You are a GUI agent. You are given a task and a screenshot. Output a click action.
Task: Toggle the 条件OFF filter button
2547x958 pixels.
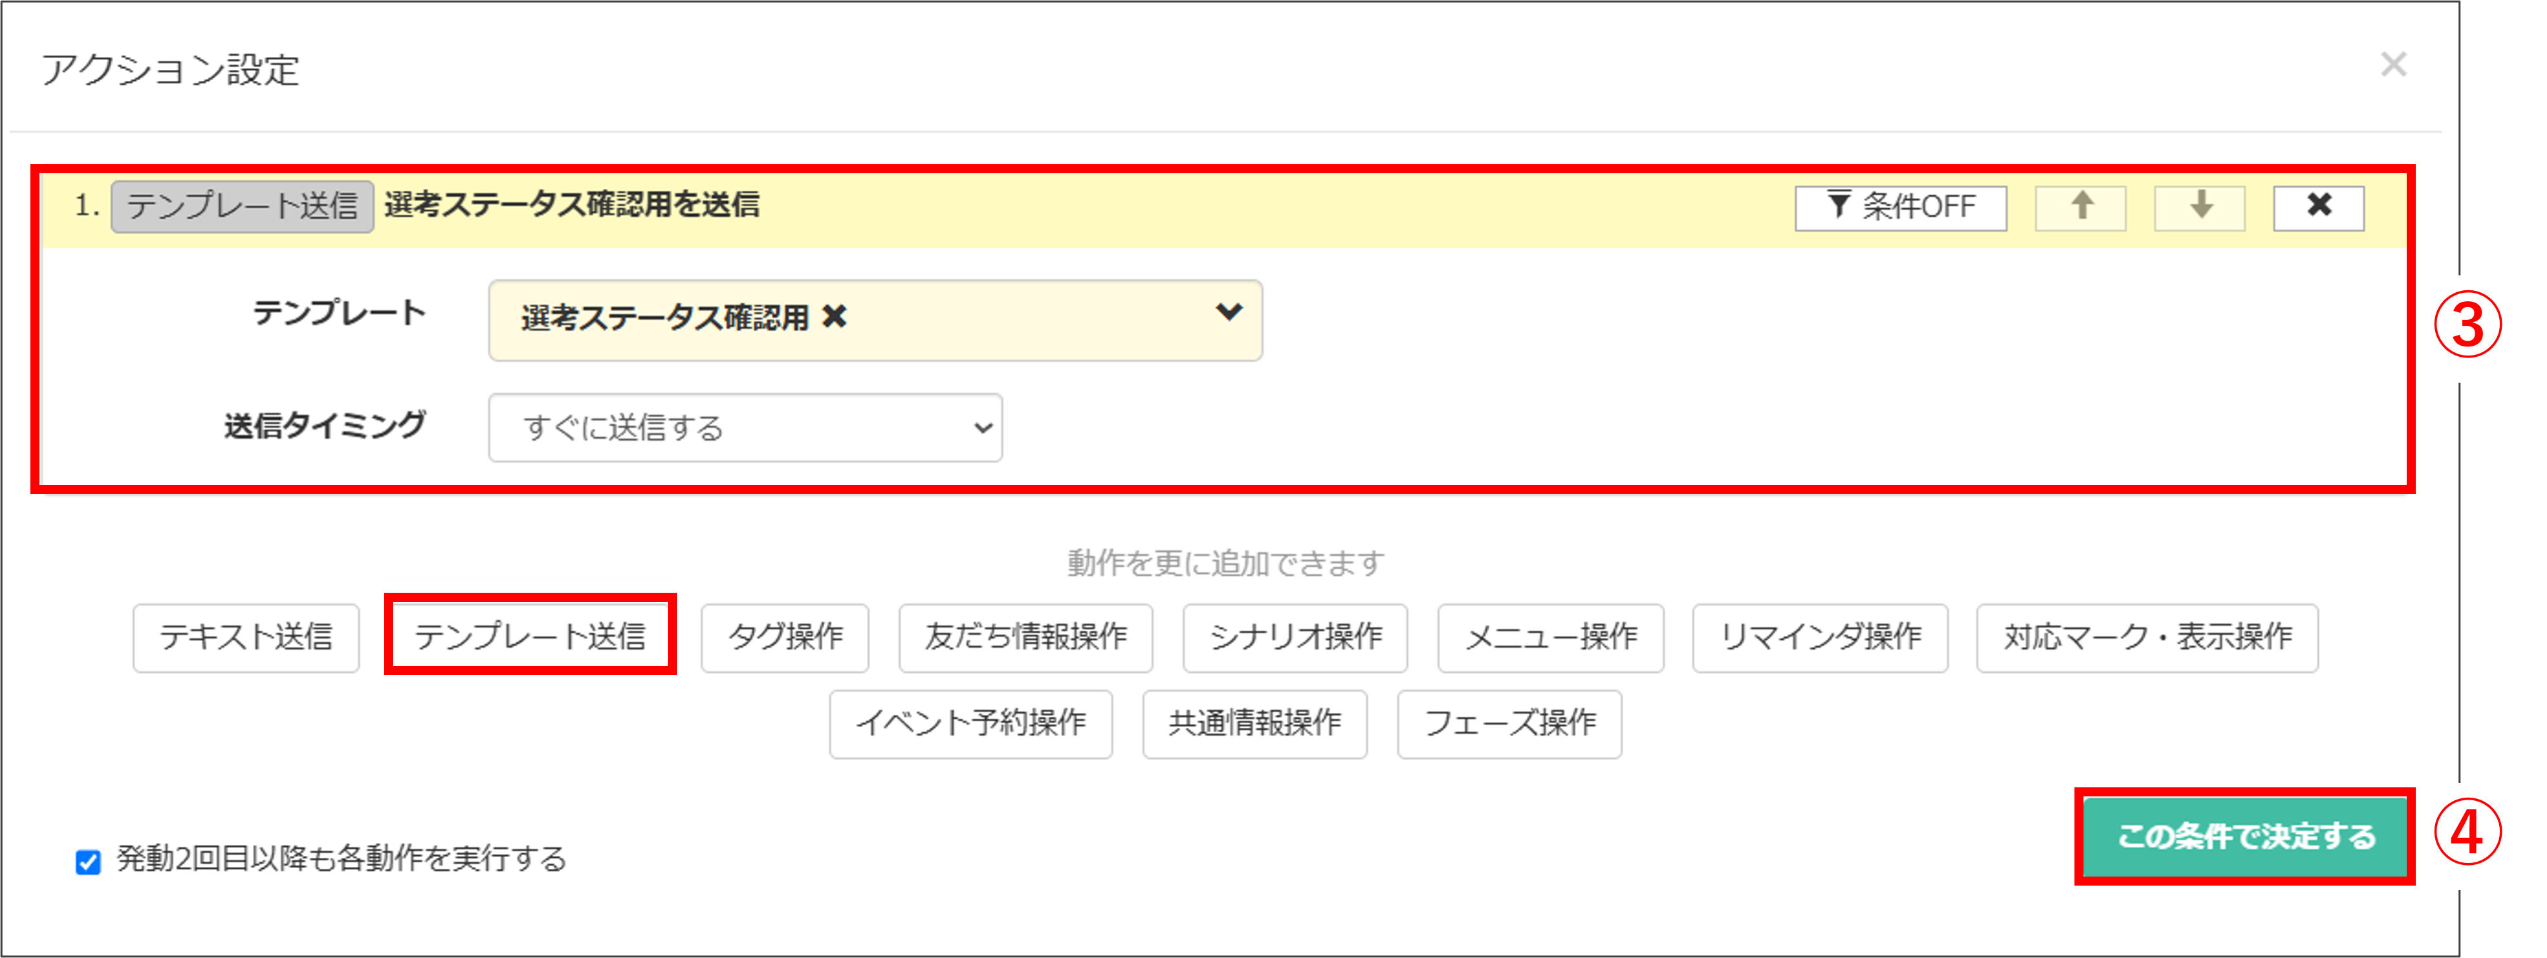point(1901,208)
